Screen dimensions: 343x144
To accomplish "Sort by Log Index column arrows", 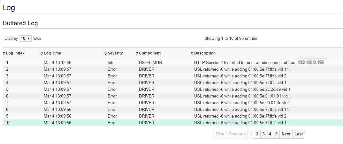I will point(4,53).
